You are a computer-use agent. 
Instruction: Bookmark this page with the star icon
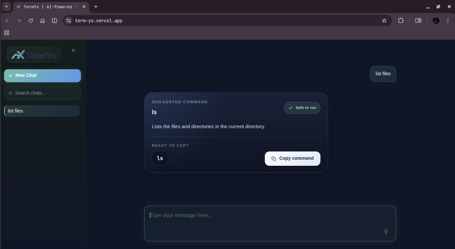[x=384, y=21]
